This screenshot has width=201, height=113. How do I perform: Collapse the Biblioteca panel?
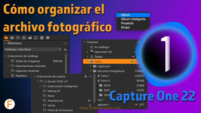(5, 43)
